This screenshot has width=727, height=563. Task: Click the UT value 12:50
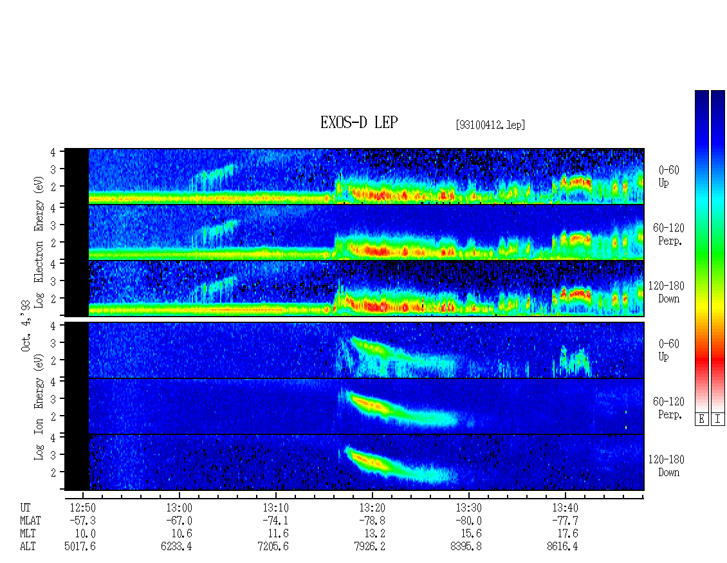coord(82,508)
